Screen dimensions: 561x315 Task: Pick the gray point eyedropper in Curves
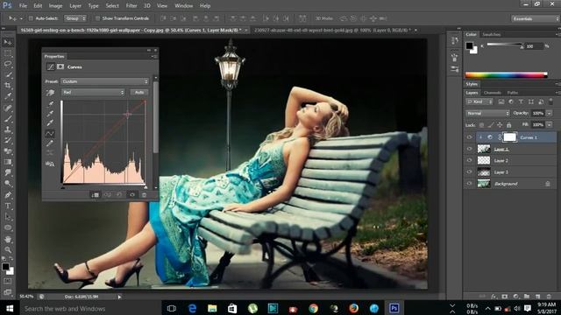pyautogui.click(x=50, y=114)
